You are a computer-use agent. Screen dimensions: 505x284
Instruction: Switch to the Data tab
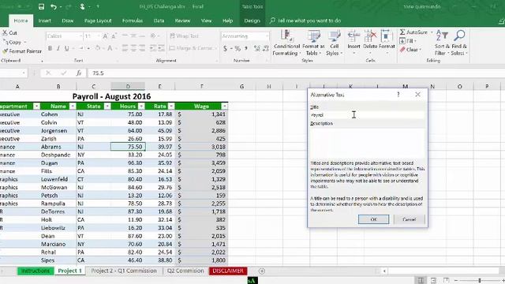click(159, 21)
